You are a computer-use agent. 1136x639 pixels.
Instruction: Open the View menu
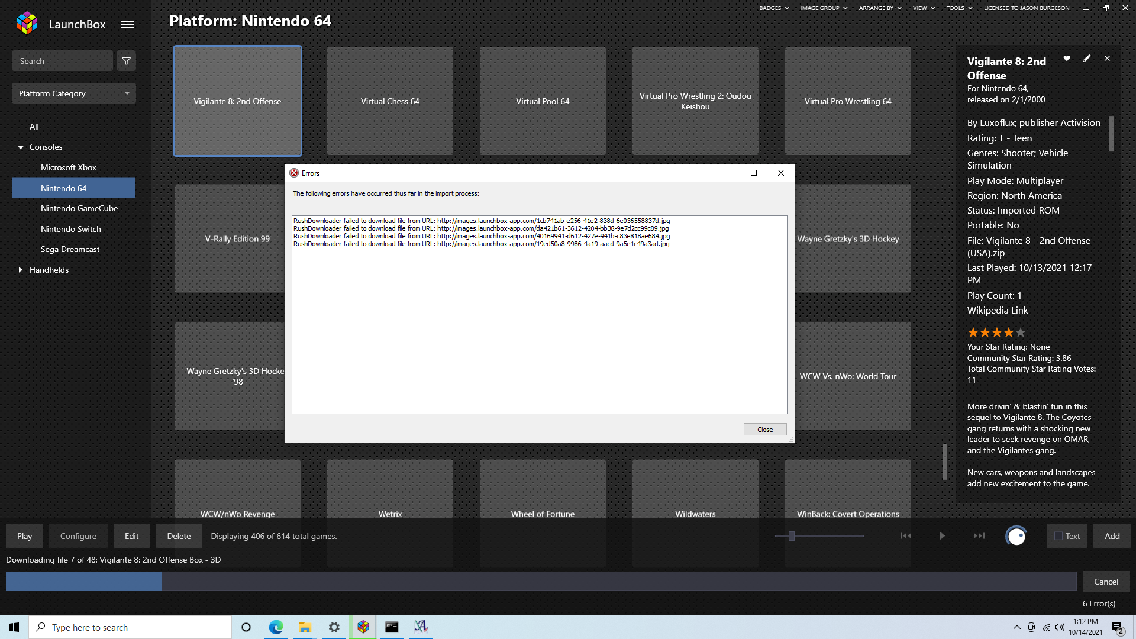point(924,8)
